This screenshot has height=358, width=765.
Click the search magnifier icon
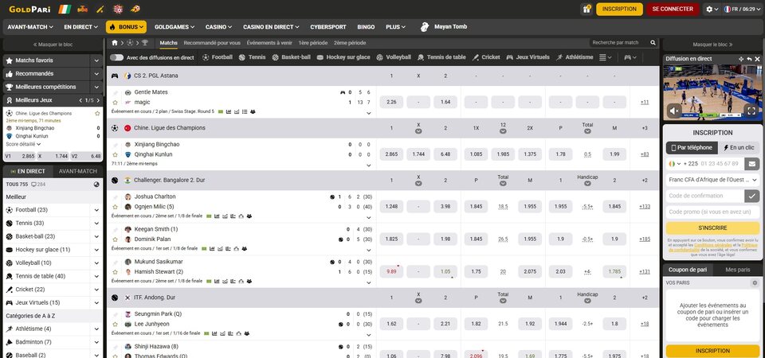pyautogui.click(x=653, y=43)
